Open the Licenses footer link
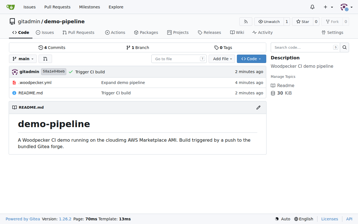This screenshot has width=358, height=224. [329, 219]
